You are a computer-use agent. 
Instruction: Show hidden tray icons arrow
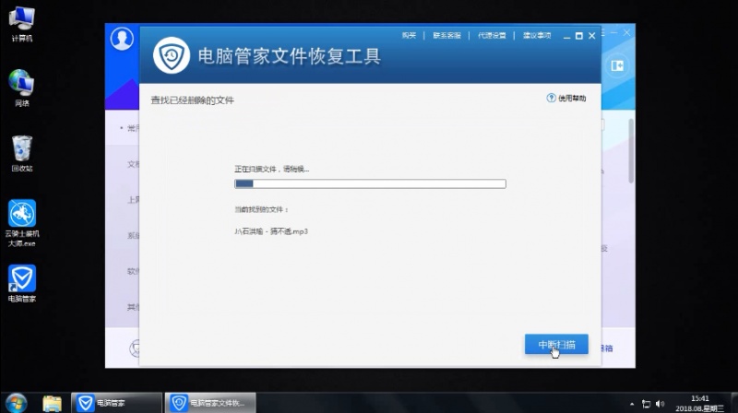(x=632, y=404)
